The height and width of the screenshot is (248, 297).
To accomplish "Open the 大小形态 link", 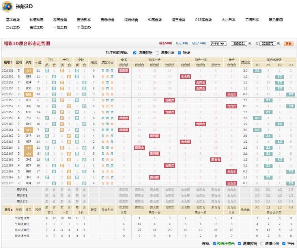I will (x=228, y=20).
